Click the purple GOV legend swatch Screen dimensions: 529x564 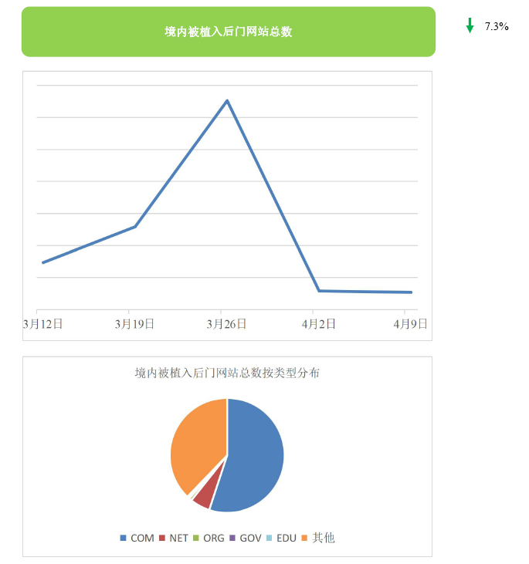point(232,538)
